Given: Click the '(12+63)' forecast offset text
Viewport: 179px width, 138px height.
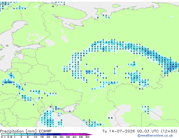Looking at the screenshot, I should click(169, 131).
